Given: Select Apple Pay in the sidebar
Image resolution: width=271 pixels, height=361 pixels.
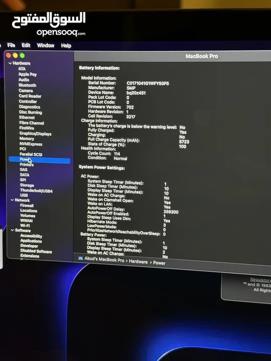Looking at the screenshot, I should tap(28, 74).
